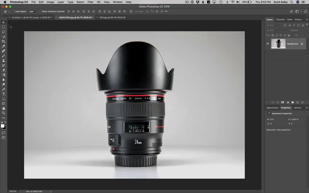
Task: Select the Crop tool
Action: point(3,41)
